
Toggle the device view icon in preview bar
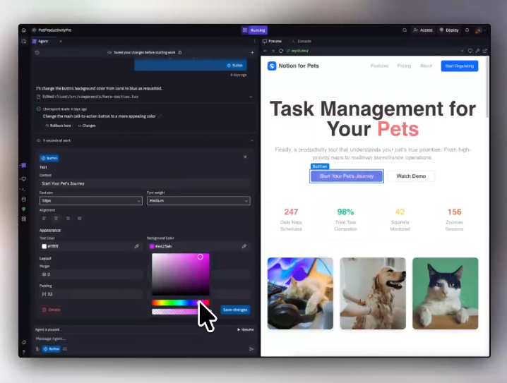point(470,51)
